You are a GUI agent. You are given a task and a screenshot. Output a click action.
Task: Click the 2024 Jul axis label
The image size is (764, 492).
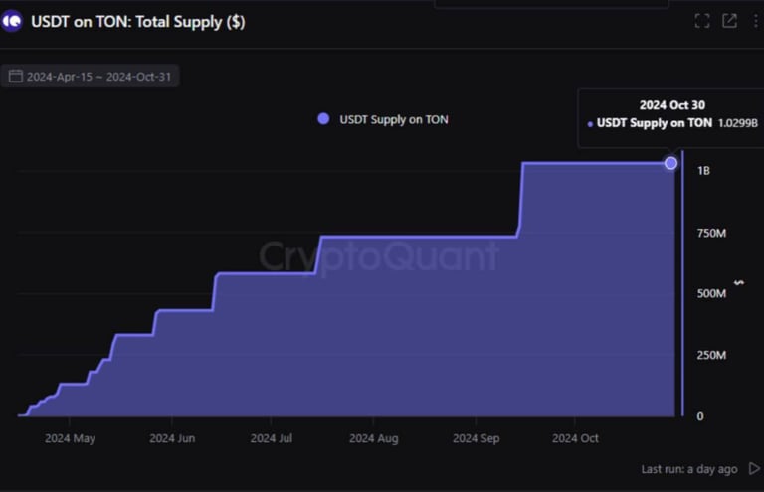[271, 438]
